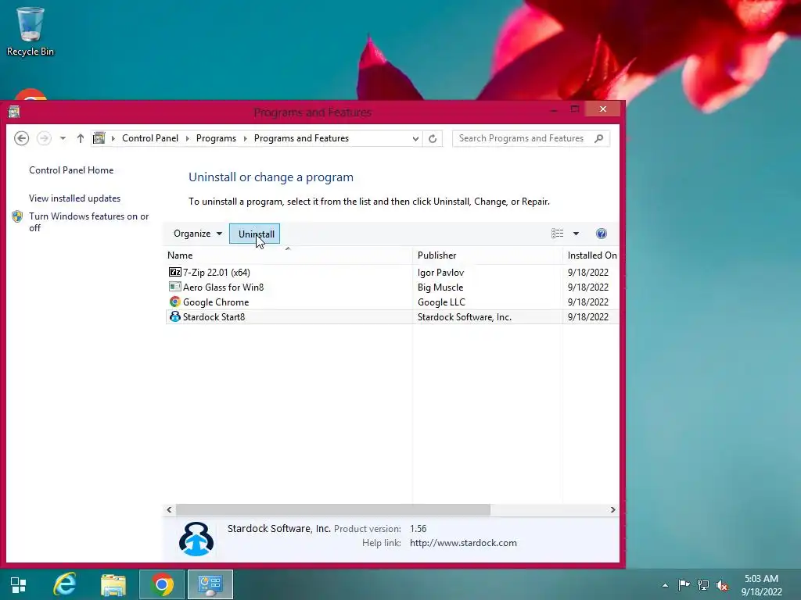Click the left arrow of horizontal scrollbar
Screen dimensions: 801x600
[169, 509]
